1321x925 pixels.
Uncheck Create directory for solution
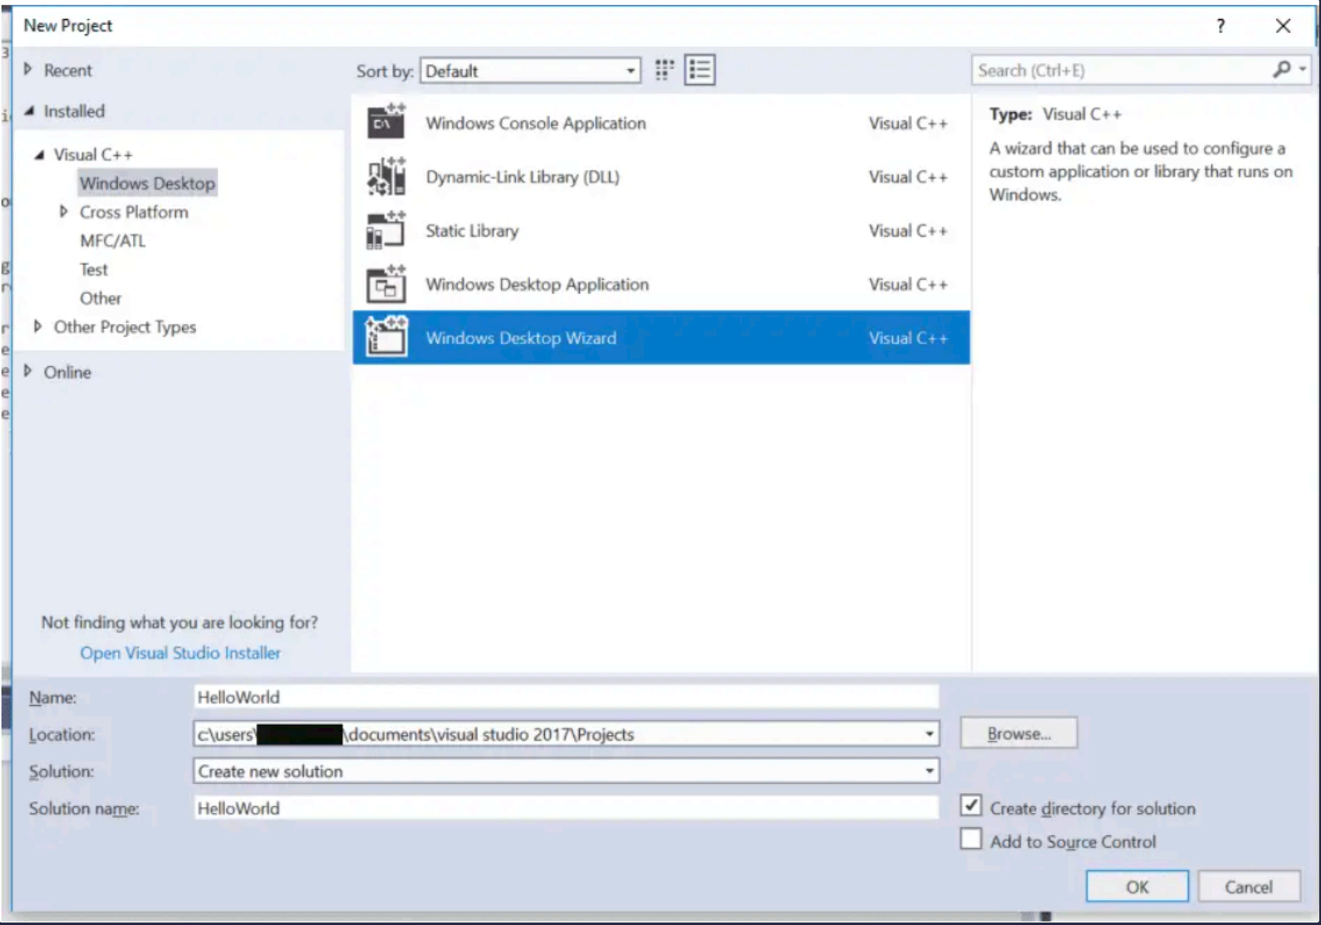[x=970, y=806]
